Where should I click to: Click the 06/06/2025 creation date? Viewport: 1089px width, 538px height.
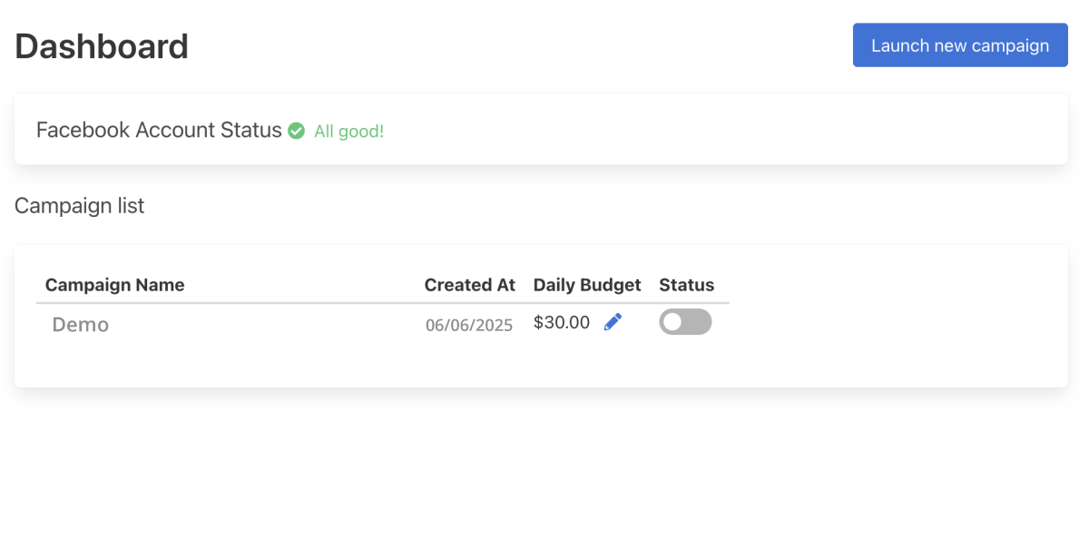click(x=469, y=325)
